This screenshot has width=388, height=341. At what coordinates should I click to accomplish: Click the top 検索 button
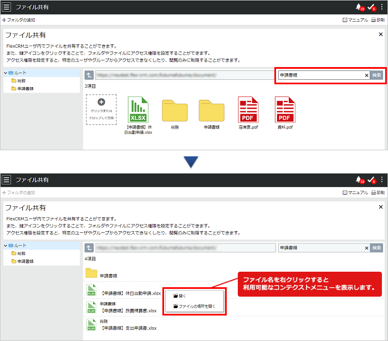coord(376,75)
